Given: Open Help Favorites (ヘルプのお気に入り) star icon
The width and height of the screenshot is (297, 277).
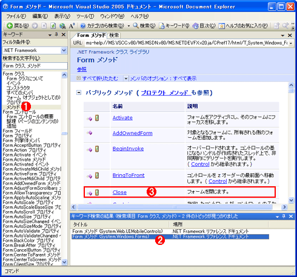Looking at the screenshot, I should [221, 26].
